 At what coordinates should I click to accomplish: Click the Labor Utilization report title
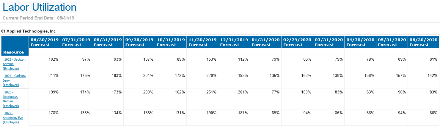pos(40,7)
